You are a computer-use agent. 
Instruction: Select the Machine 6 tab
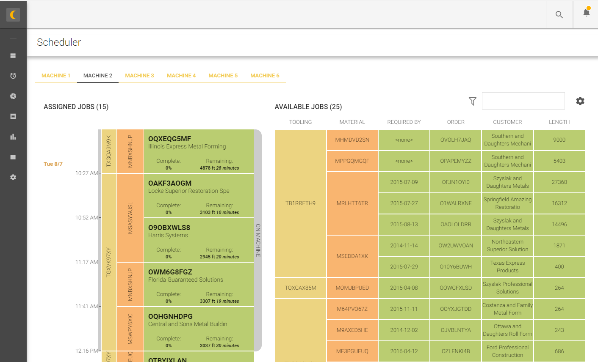265,76
